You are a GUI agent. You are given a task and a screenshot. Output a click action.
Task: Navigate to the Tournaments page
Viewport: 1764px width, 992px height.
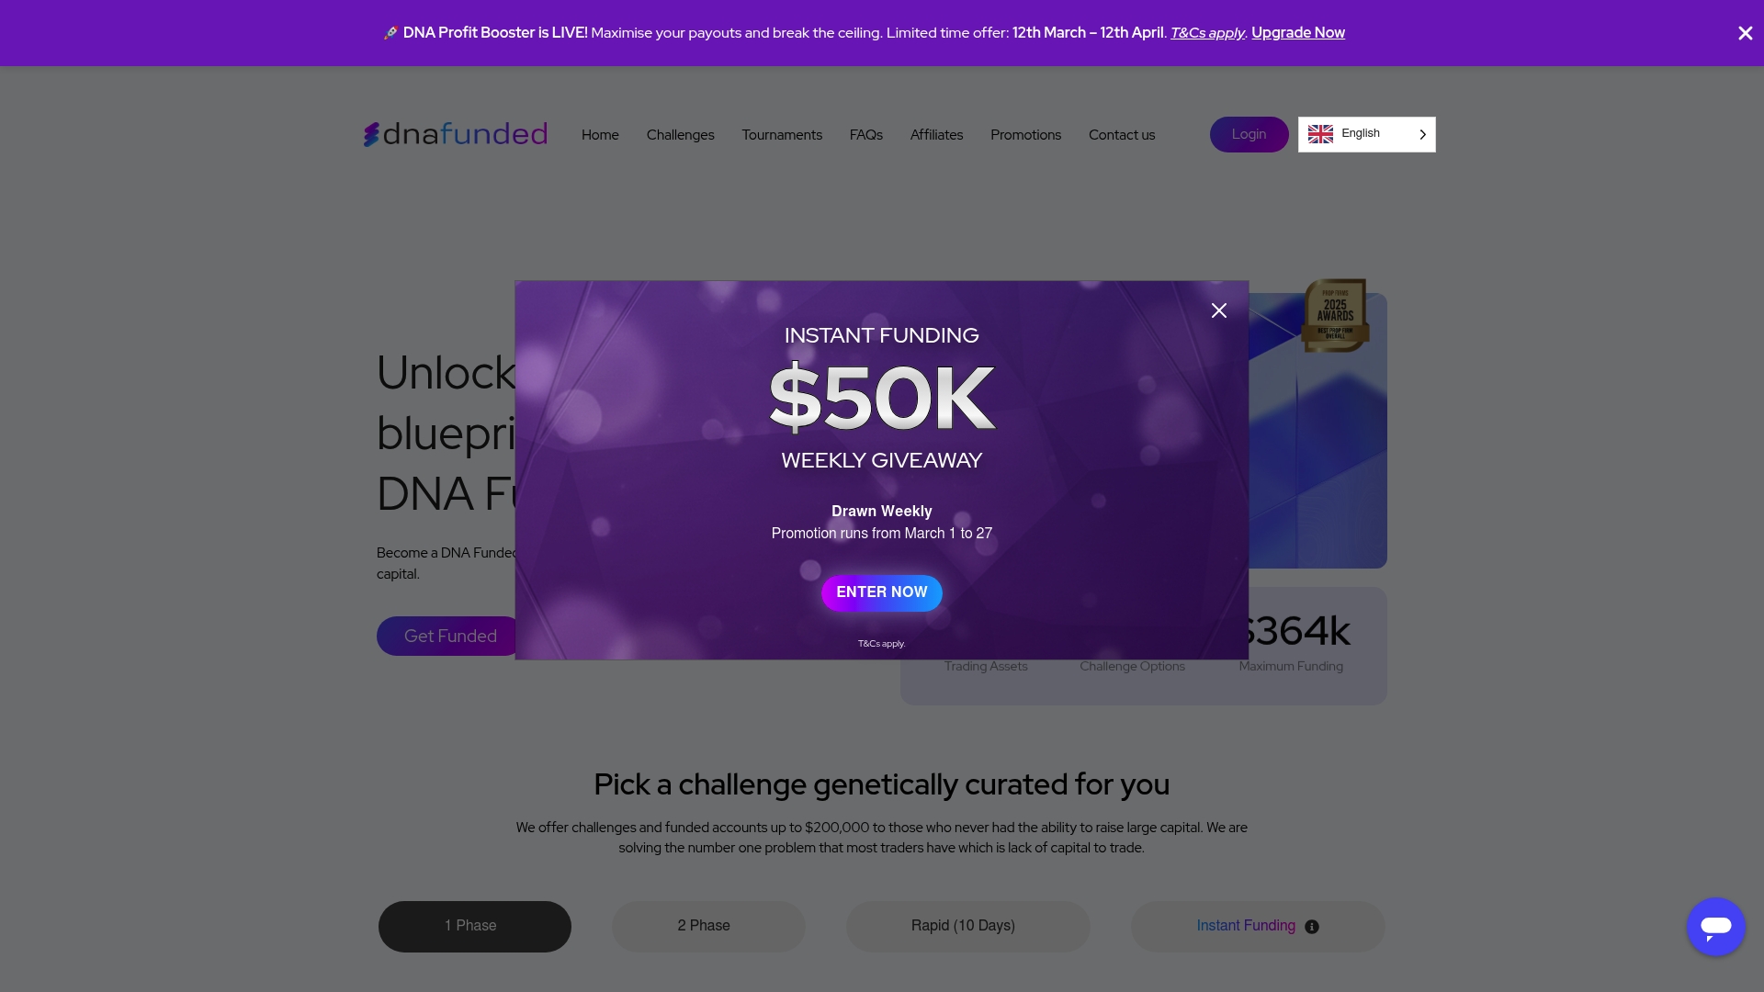coord(781,134)
